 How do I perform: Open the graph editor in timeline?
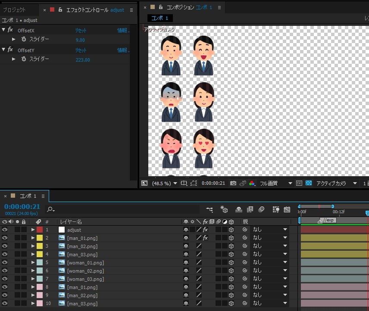coord(287,209)
